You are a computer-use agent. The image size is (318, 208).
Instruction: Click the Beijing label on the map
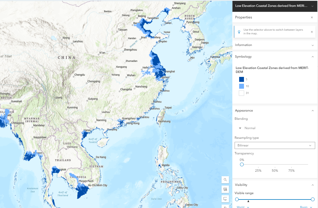point(142,16)
